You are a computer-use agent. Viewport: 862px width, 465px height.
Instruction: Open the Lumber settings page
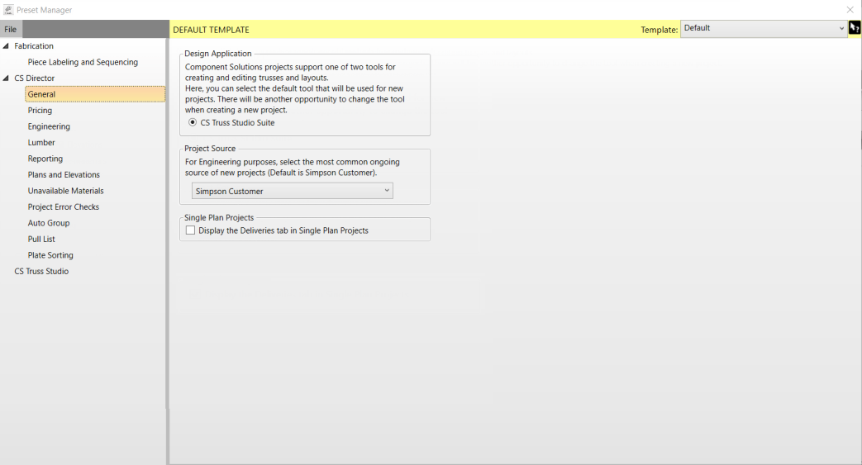point(41,142)
